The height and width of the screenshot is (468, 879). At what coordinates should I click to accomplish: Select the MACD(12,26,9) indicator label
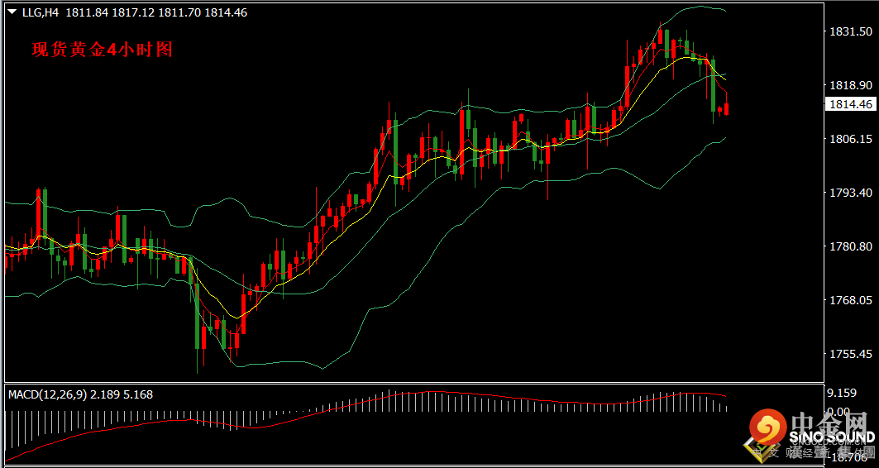48,394
